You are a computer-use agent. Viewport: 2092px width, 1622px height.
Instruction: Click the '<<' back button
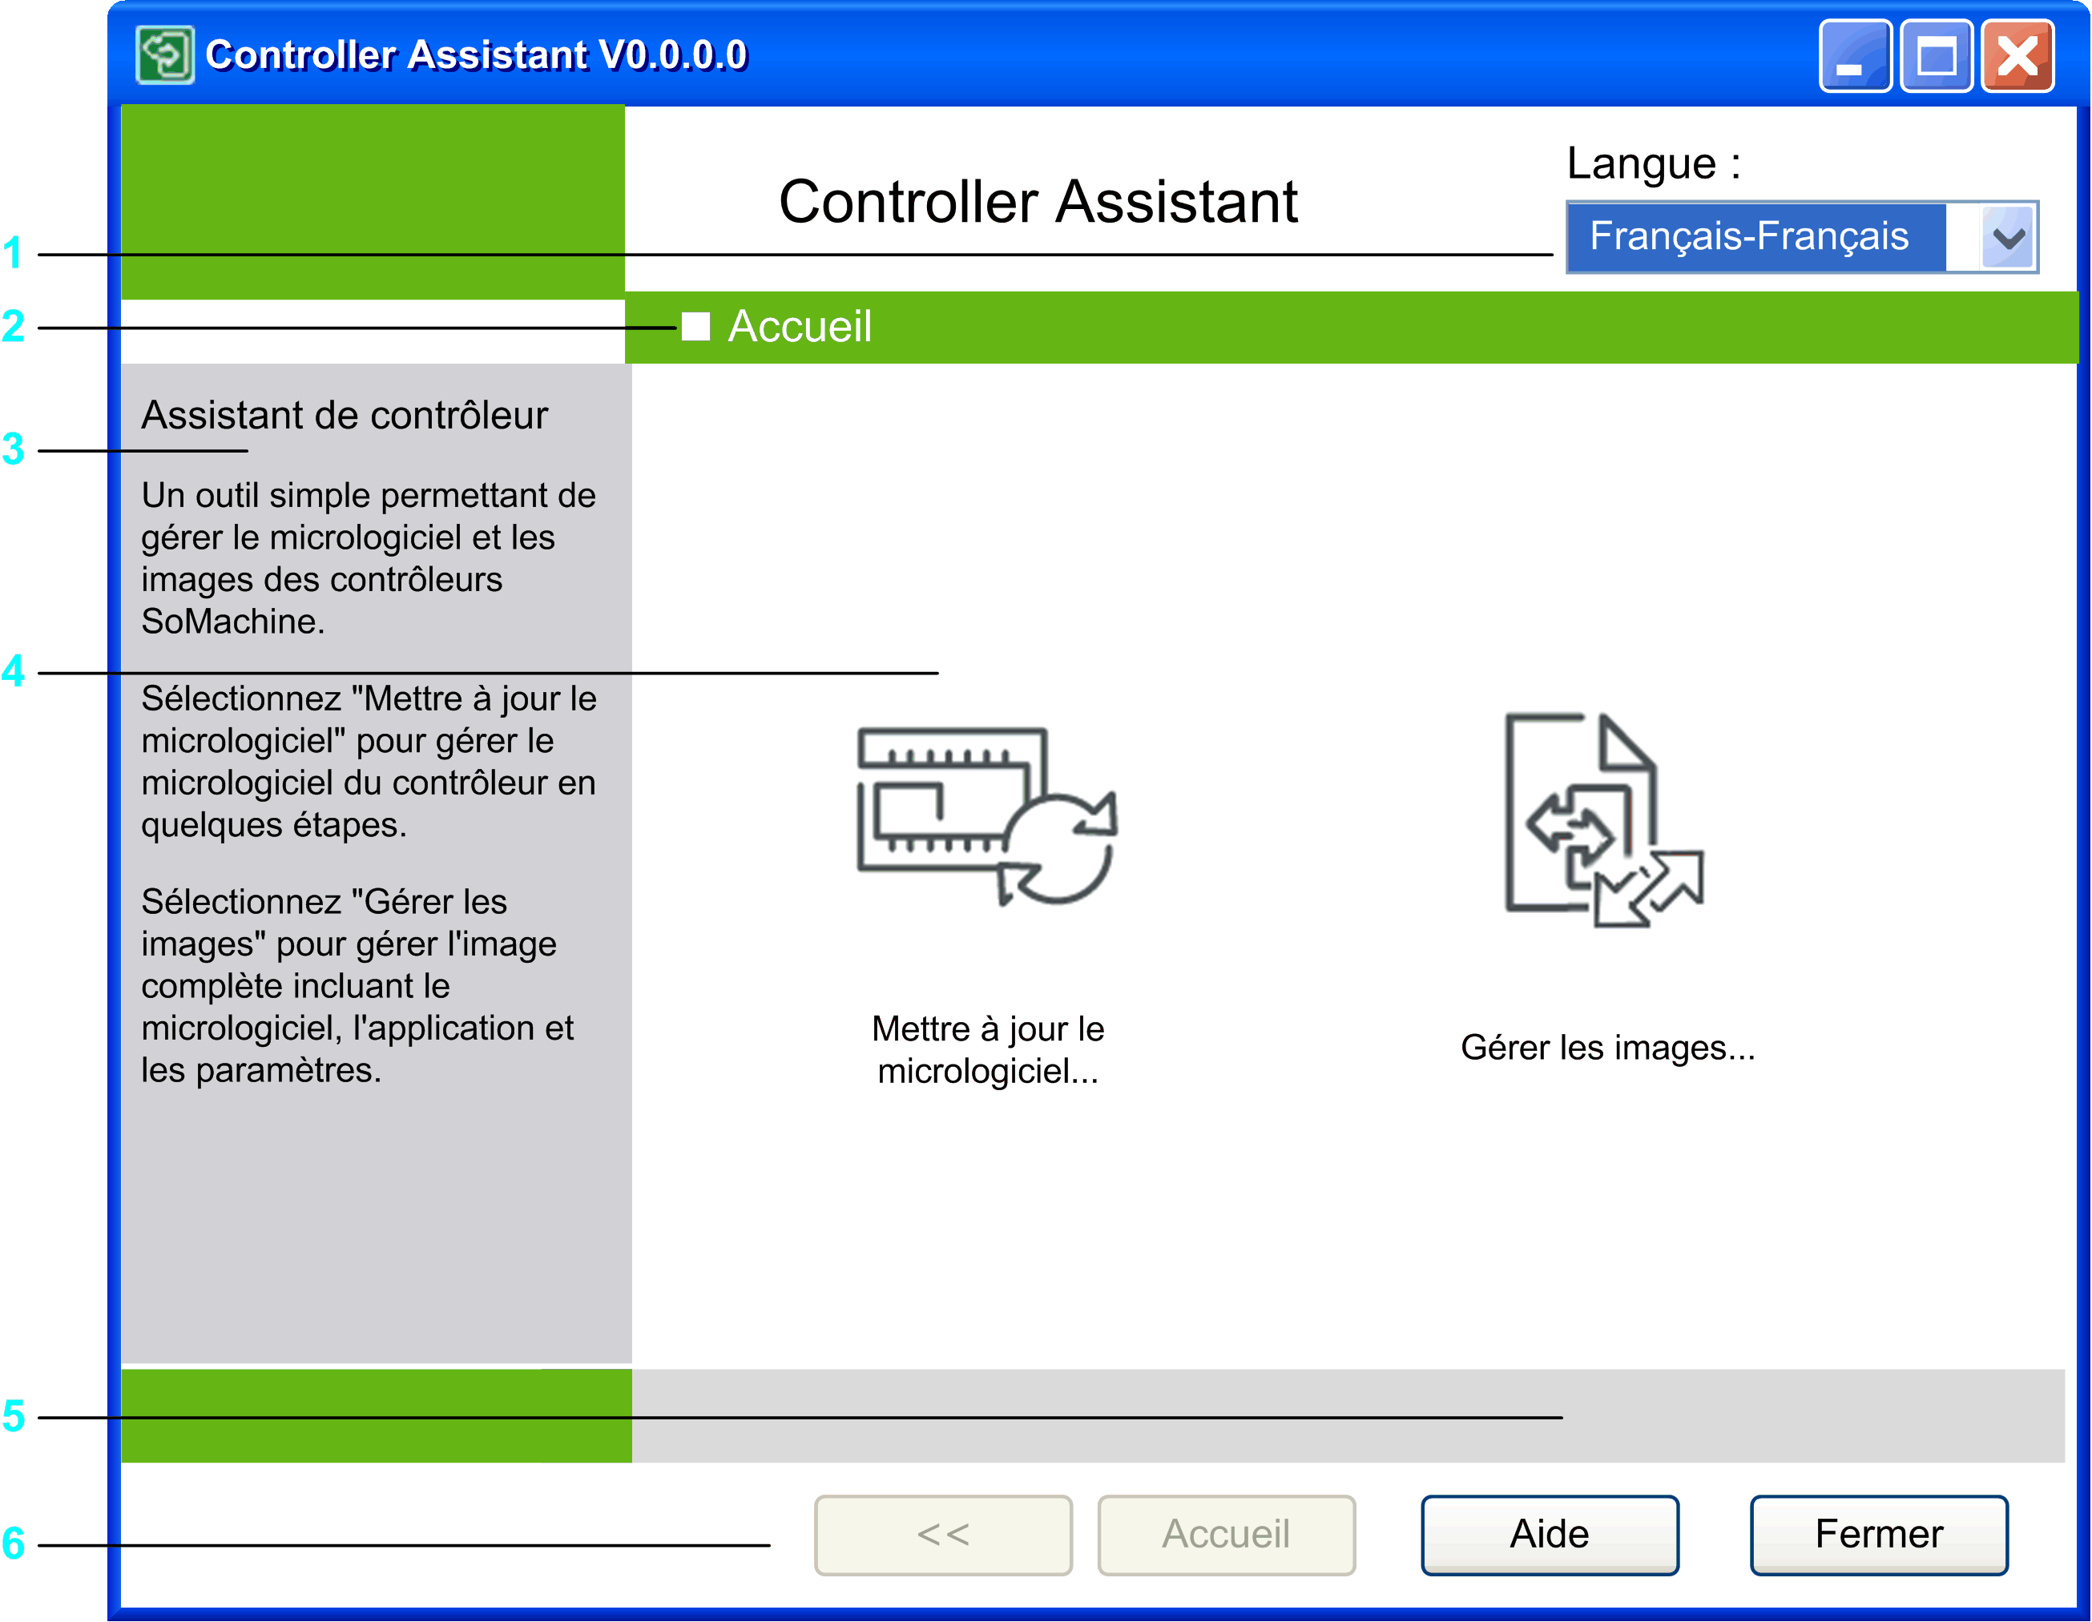[942, 1534]
